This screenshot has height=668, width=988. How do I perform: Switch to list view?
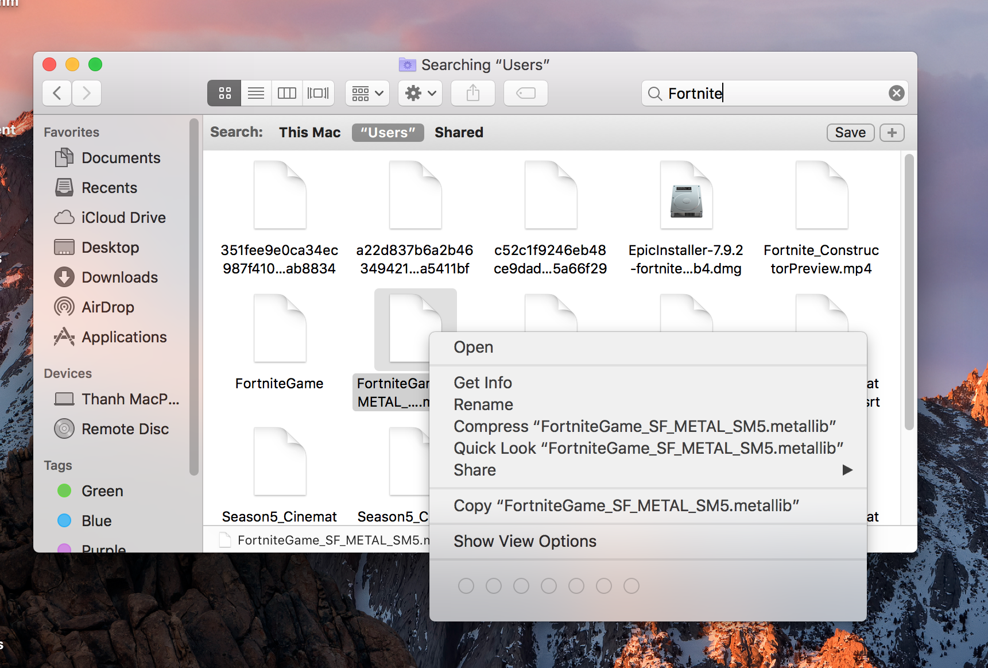[x=256, y=93]
